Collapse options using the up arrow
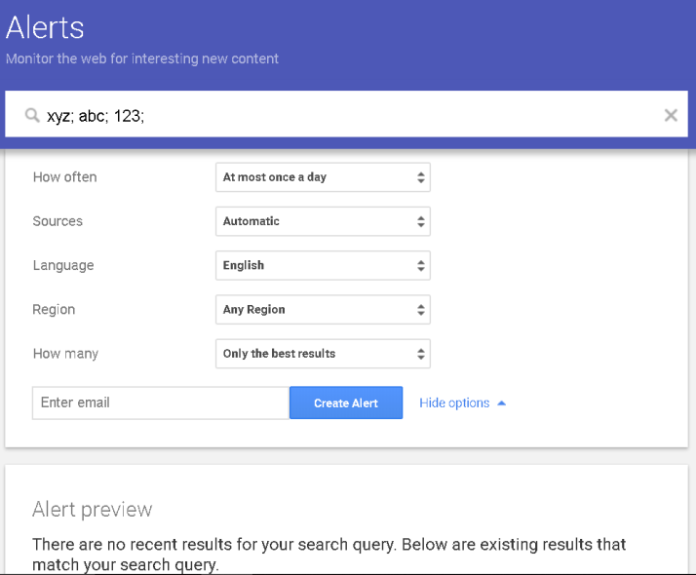Screen dimensions: 696x575 [502, 403]
